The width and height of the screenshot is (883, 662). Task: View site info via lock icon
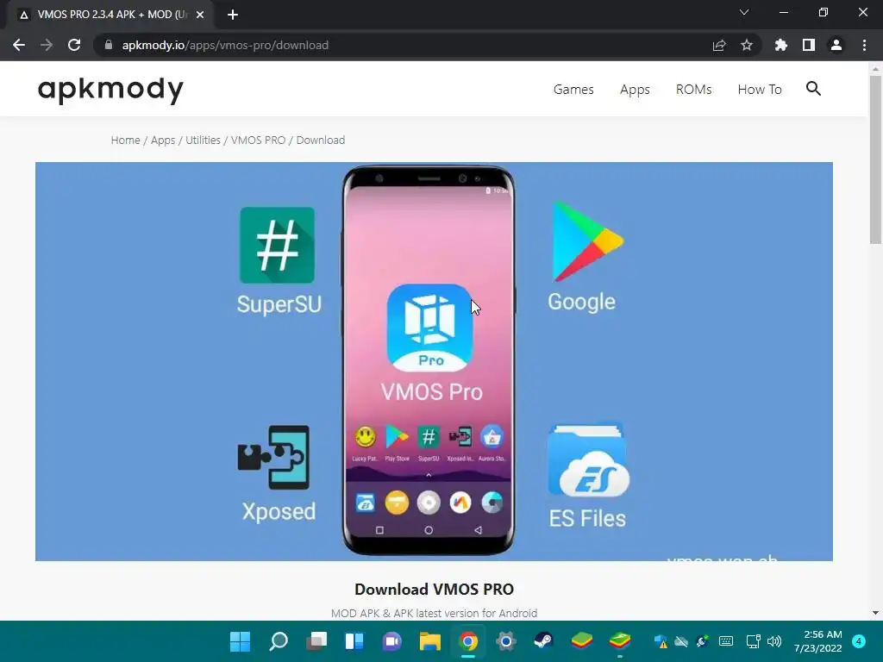tap(109, 45)
